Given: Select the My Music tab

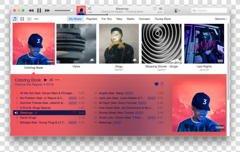Looking at the screenshot, I should [75, 19].
